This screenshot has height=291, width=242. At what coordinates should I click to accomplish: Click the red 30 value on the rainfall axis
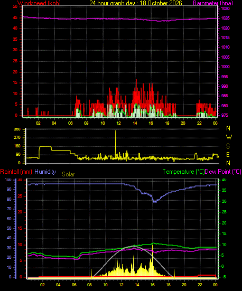(20, 180)
